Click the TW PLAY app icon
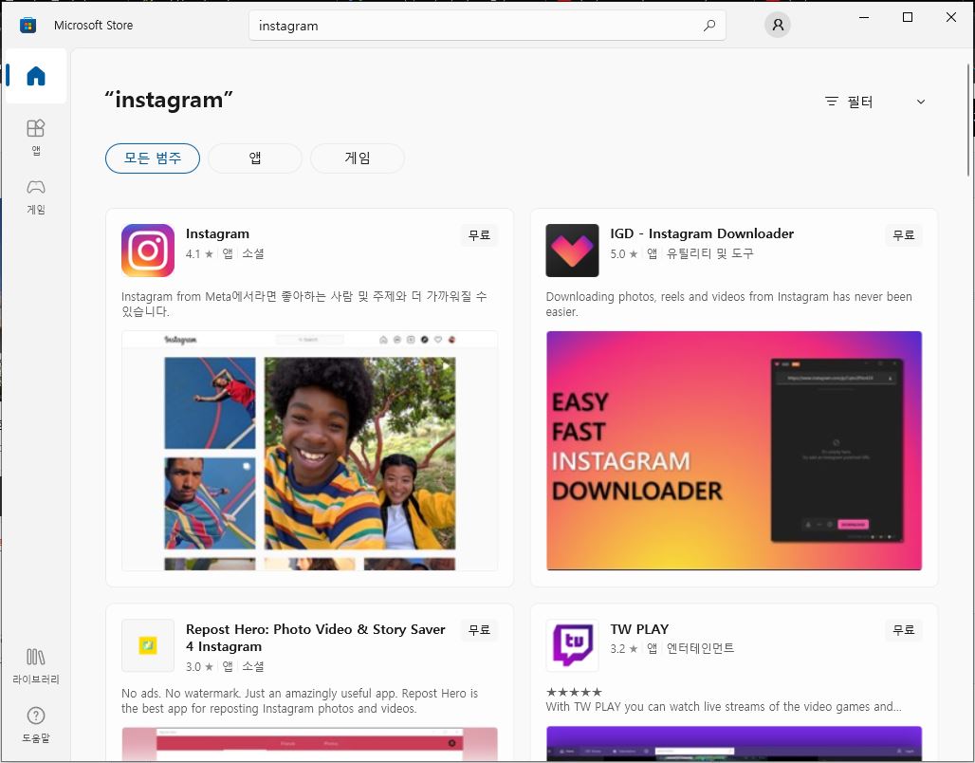 click(x=572, y=645)
